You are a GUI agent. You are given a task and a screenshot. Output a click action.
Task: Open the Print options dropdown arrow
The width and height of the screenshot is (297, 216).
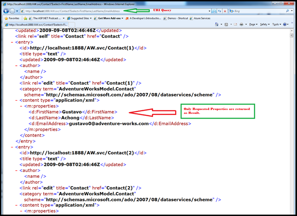[x=246, y=24]
